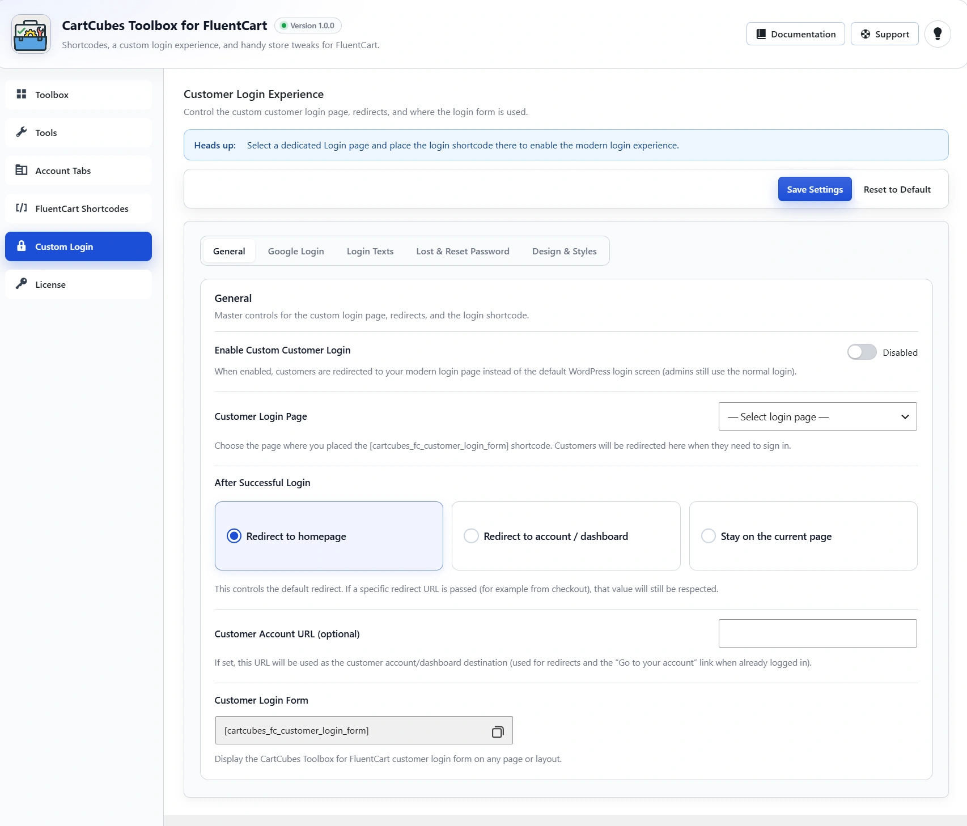Open the Documentation button
The image size is (967, 826).
tap(795, 34)
